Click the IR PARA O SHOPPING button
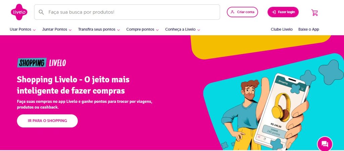344x151 pixels. pos(47,121)
